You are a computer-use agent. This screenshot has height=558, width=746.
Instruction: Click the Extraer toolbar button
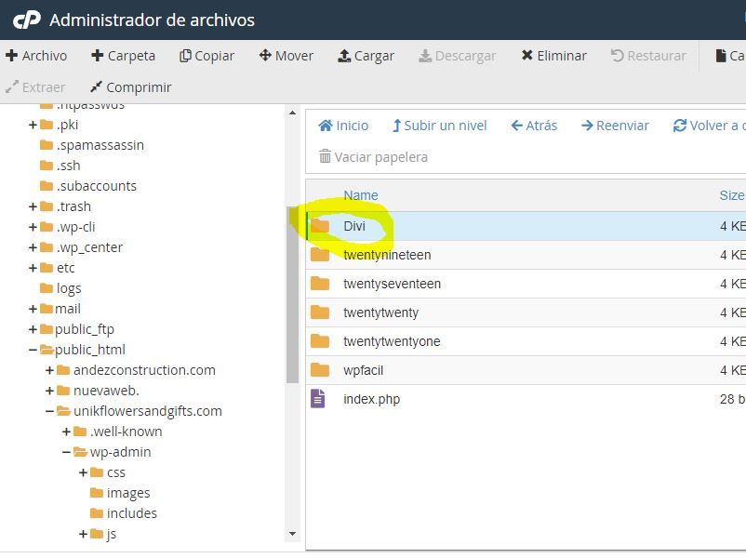point(35,87)
